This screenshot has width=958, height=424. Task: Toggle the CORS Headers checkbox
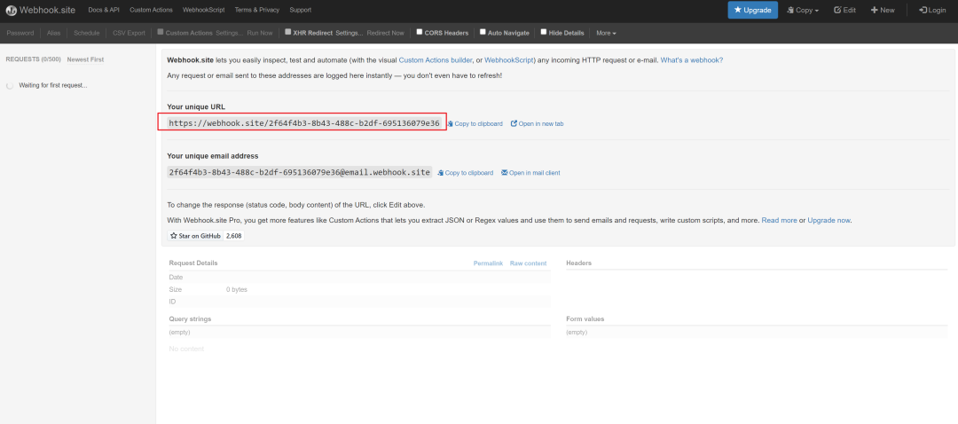(420, 33)
